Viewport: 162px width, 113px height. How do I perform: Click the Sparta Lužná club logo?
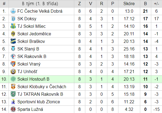tap(13, 109)
